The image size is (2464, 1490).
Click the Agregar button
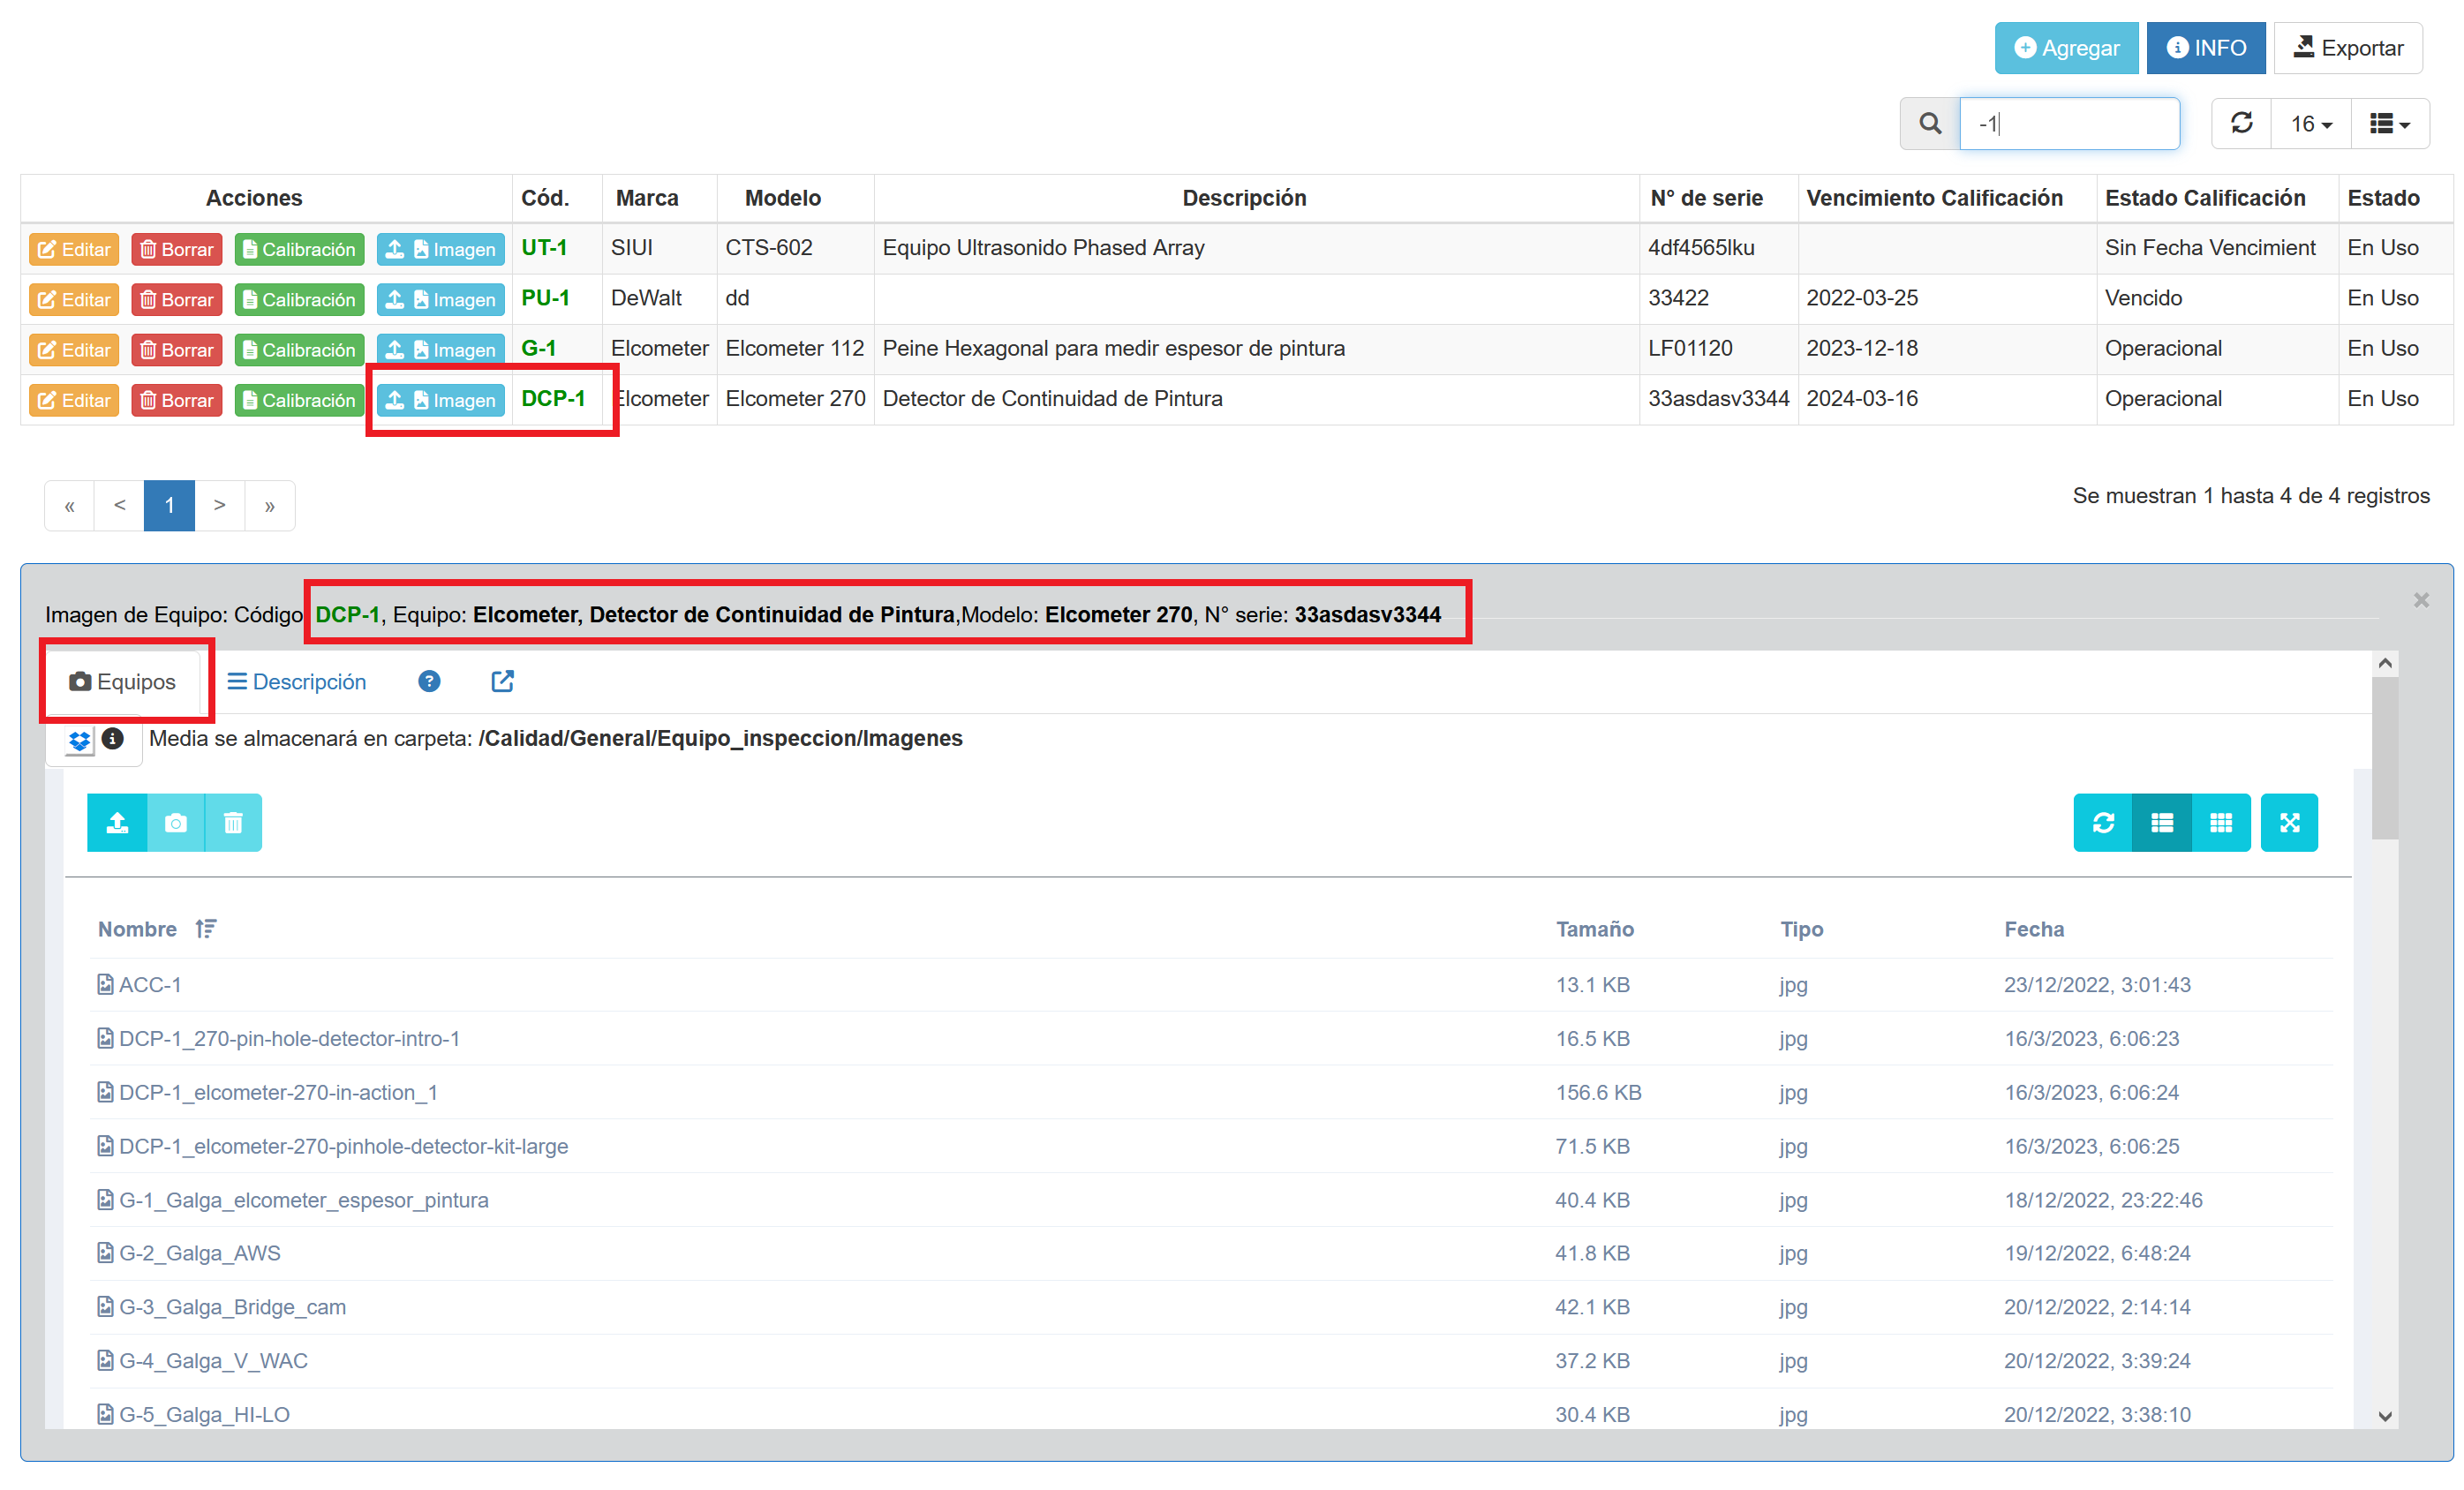[x=2066, y=48]
